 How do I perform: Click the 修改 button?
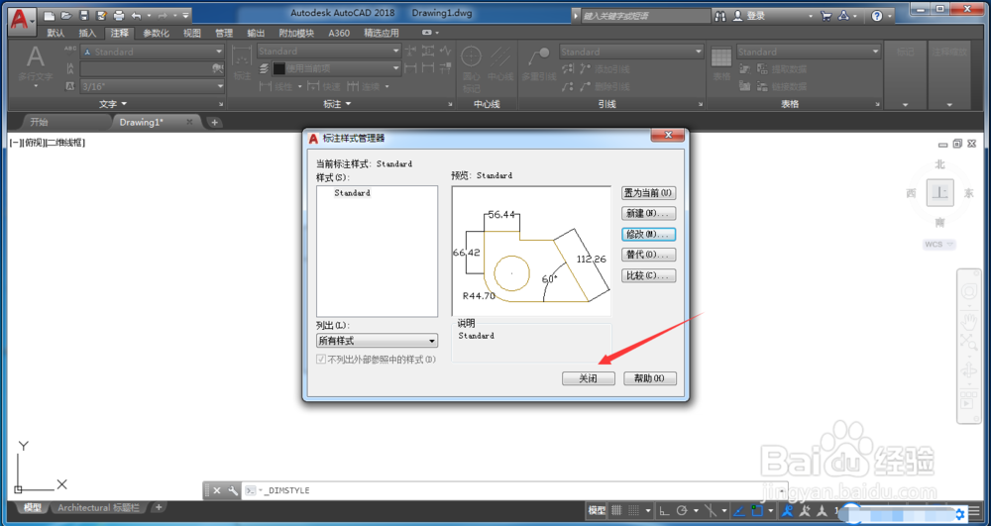tap(648, 234)
